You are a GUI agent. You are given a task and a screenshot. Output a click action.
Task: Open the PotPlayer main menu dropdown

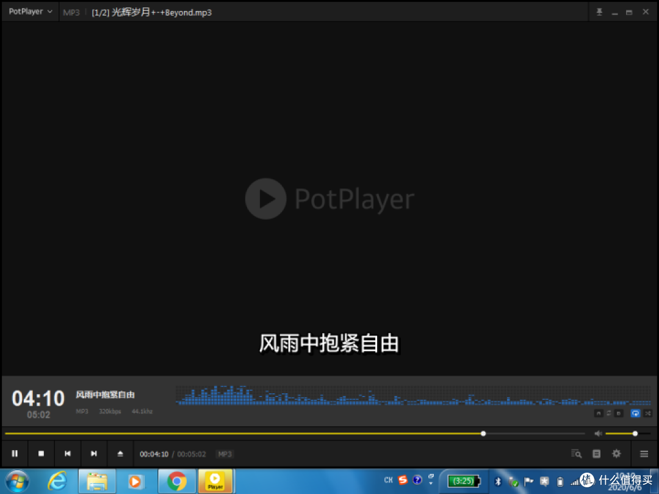(x=31, y=12)
